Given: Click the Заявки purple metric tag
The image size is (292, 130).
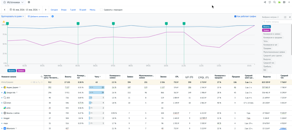Looking at the screenshot, I should click(266, 30).
